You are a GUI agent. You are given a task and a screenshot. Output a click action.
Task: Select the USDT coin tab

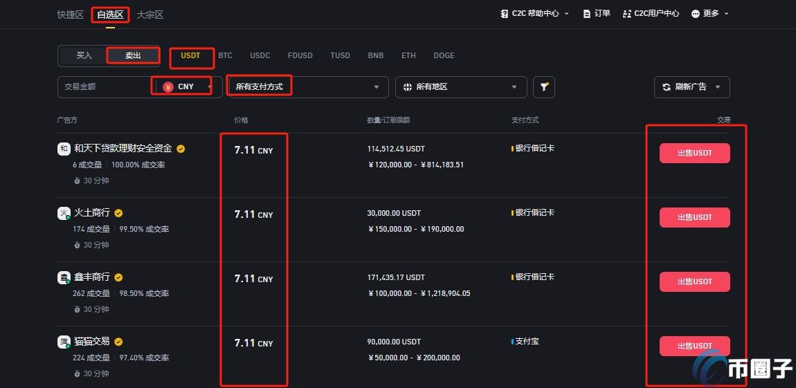[190, 56]
